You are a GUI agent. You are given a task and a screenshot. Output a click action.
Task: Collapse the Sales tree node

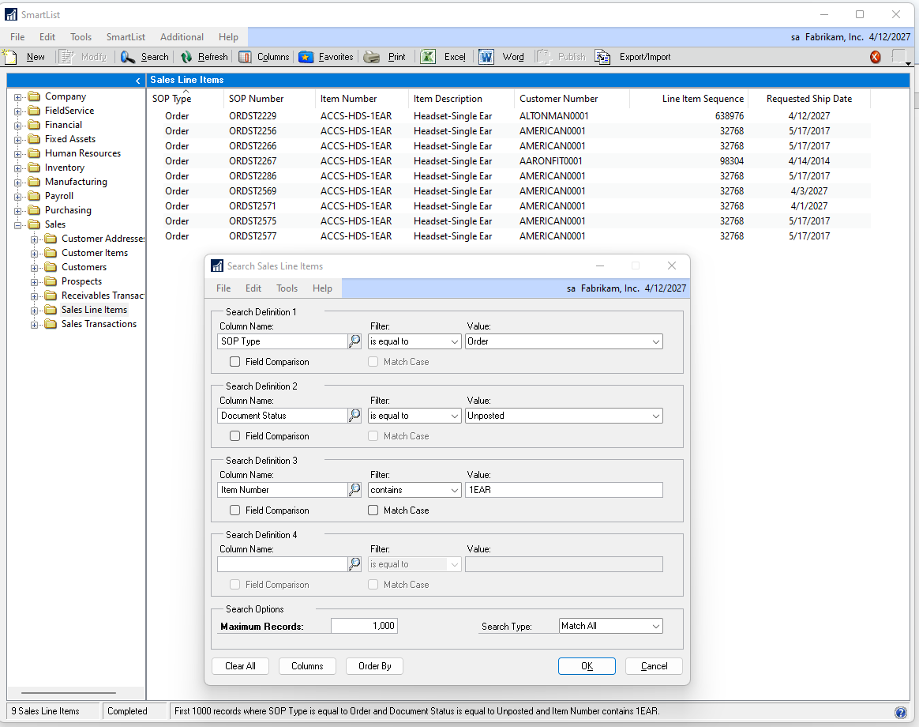click(17, 224)
